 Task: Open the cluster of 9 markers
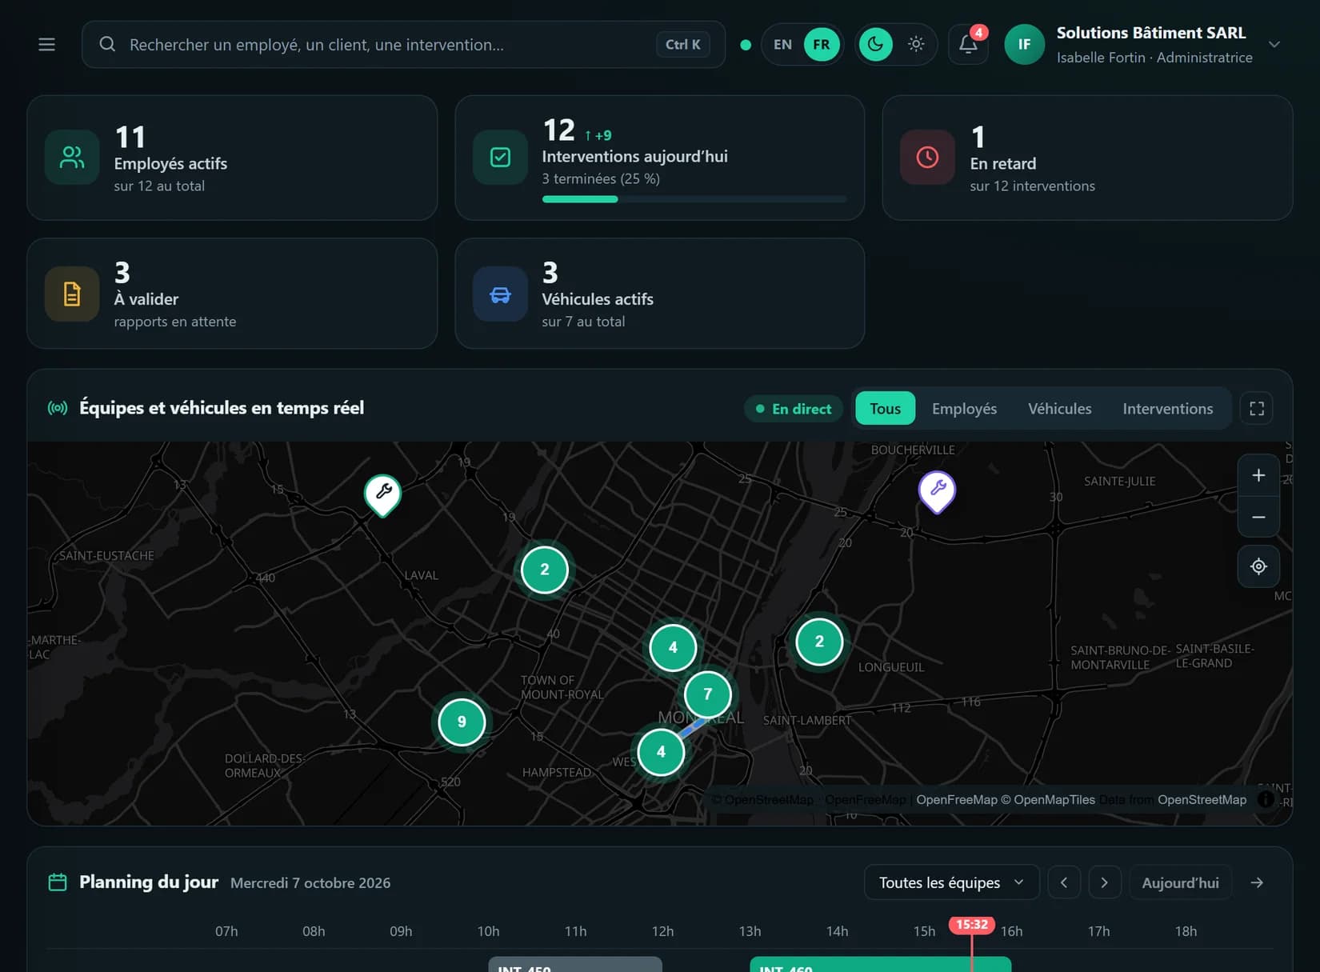(462, 722)
